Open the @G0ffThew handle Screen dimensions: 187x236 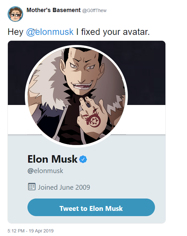(94, 10)
